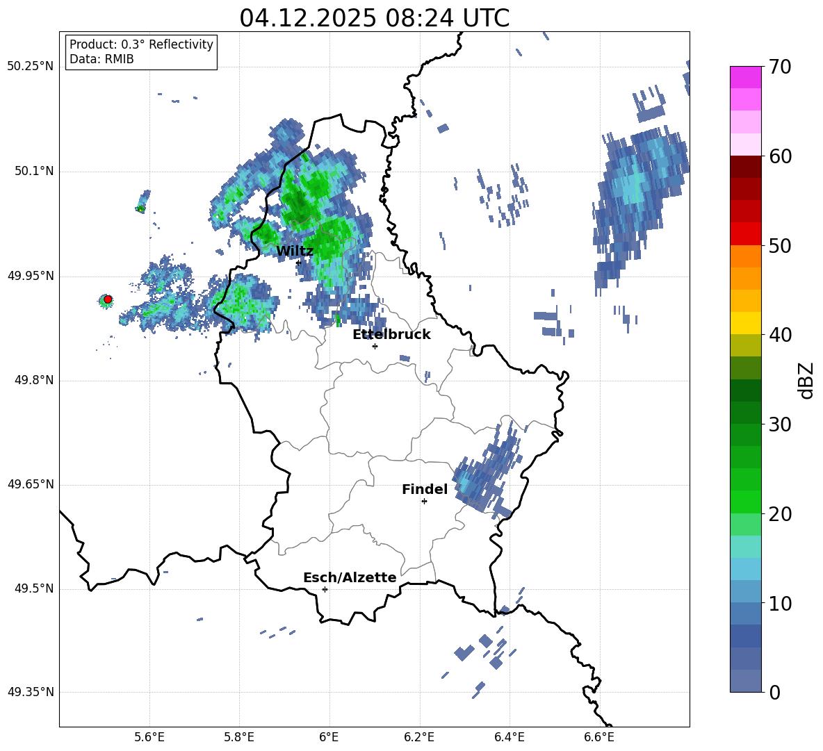
Task: Click the yellow colorbar segment at 40
Action: pos(745,323)
